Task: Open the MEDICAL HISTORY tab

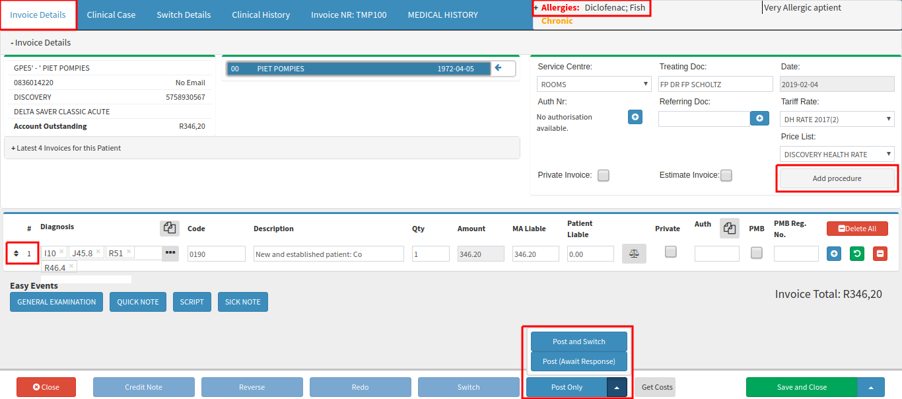Action: (442, 15)
